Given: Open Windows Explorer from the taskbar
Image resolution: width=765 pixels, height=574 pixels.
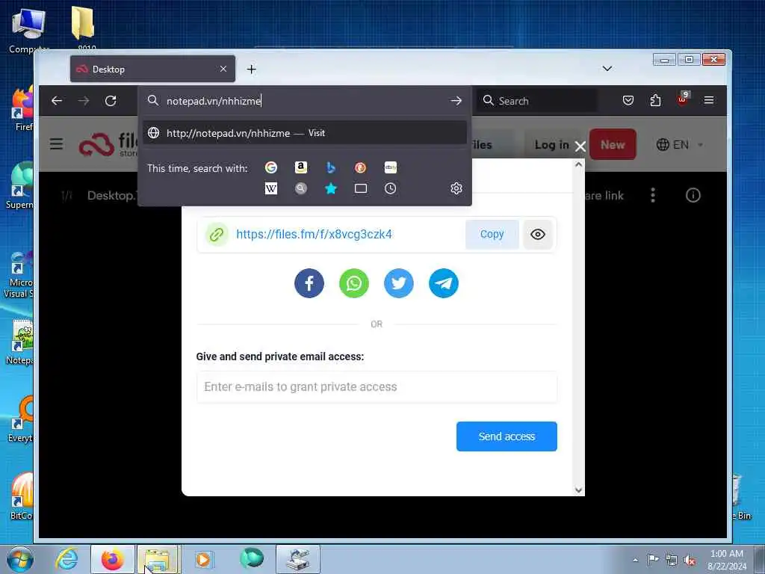Looking at the screenshot, I should click(x=158, y=559).
